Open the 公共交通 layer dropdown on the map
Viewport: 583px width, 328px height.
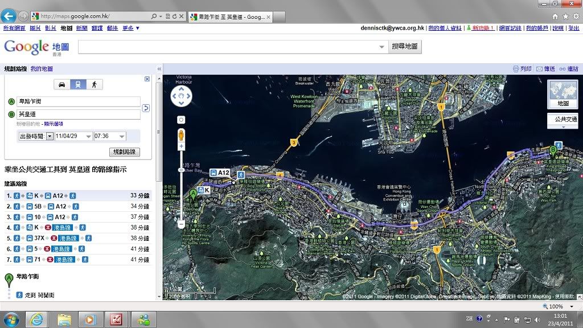tap(563, 121)
